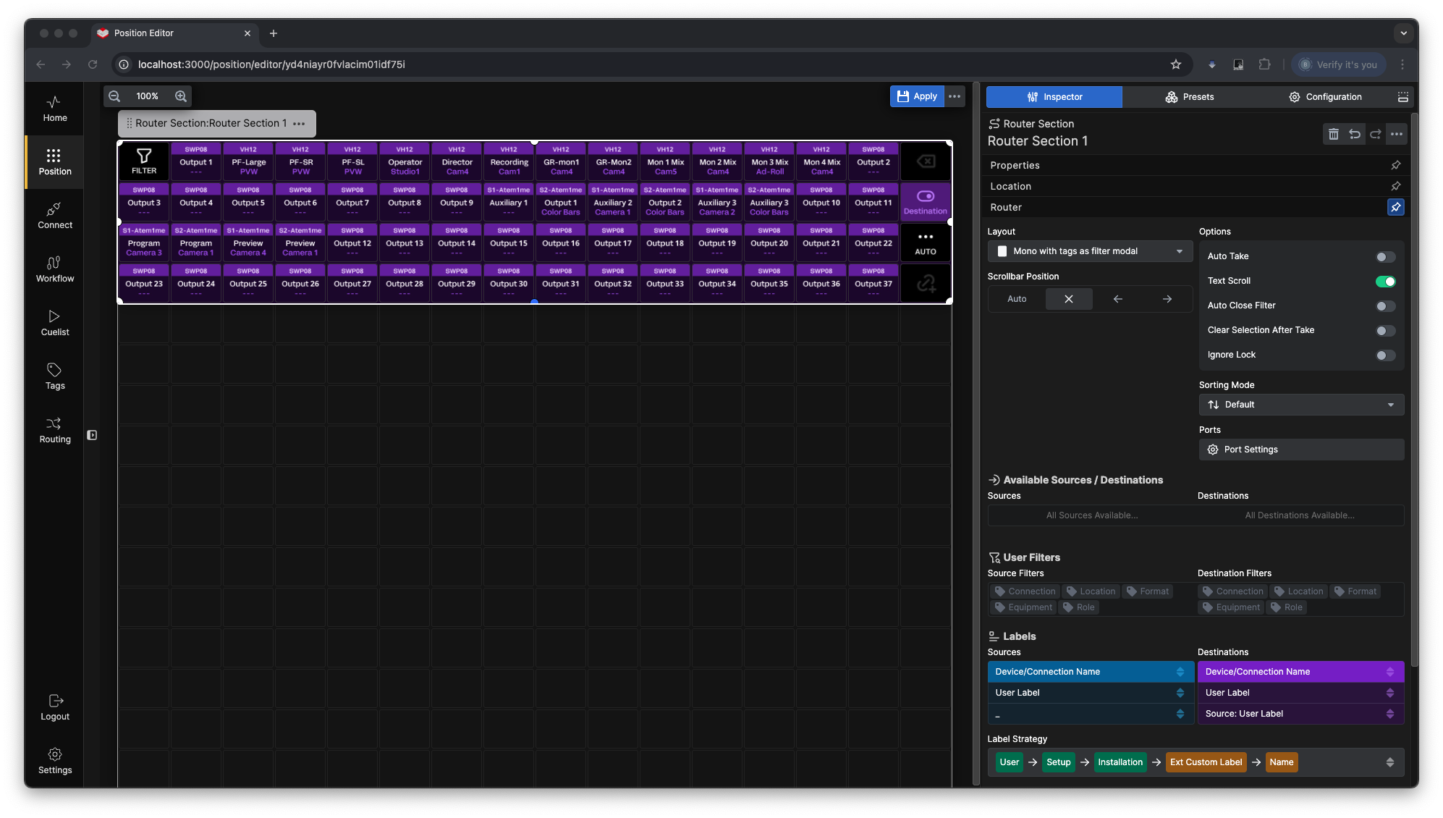Select the Position Editor browser tab
This screenshot has height=818, width=1443.
click(x=174, y=33)
